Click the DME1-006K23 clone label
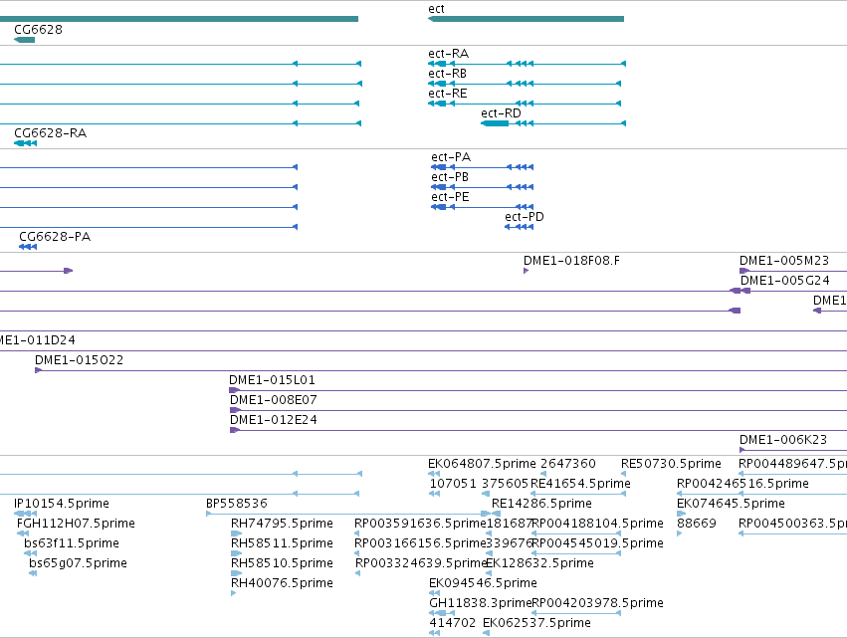Image resolution: width=847 pixels, height=638 pixels. 783,440
